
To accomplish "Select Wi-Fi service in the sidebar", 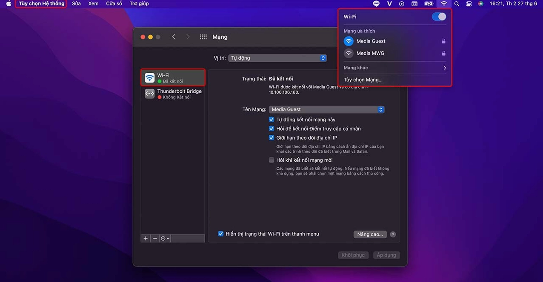I will click(x=173, y=78).
